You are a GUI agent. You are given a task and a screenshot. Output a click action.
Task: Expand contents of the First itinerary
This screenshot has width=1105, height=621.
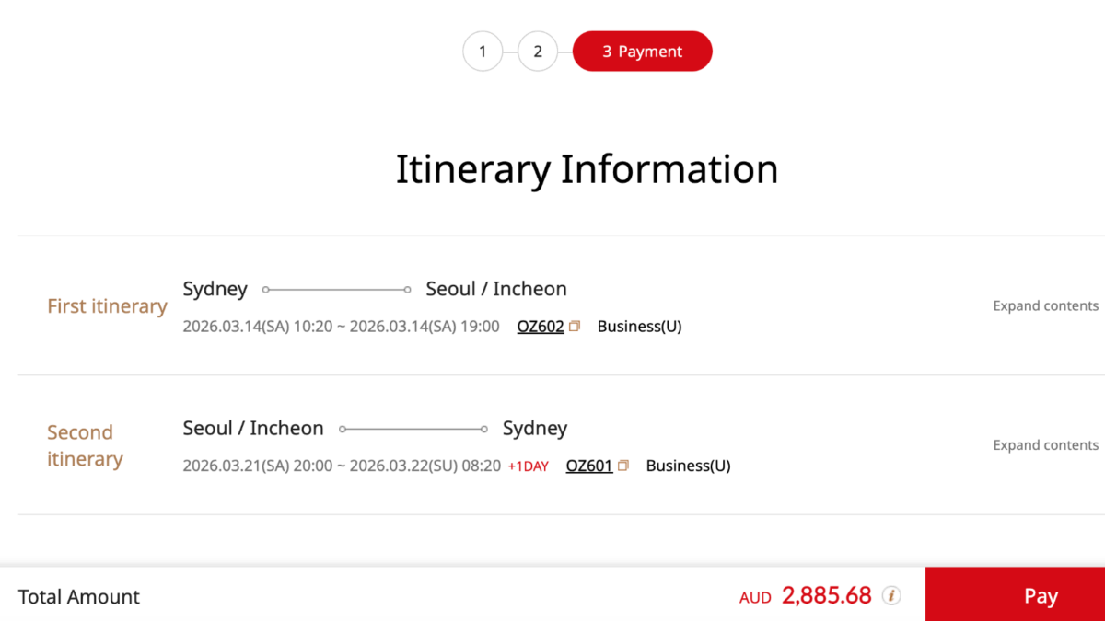pos(1045,305)
